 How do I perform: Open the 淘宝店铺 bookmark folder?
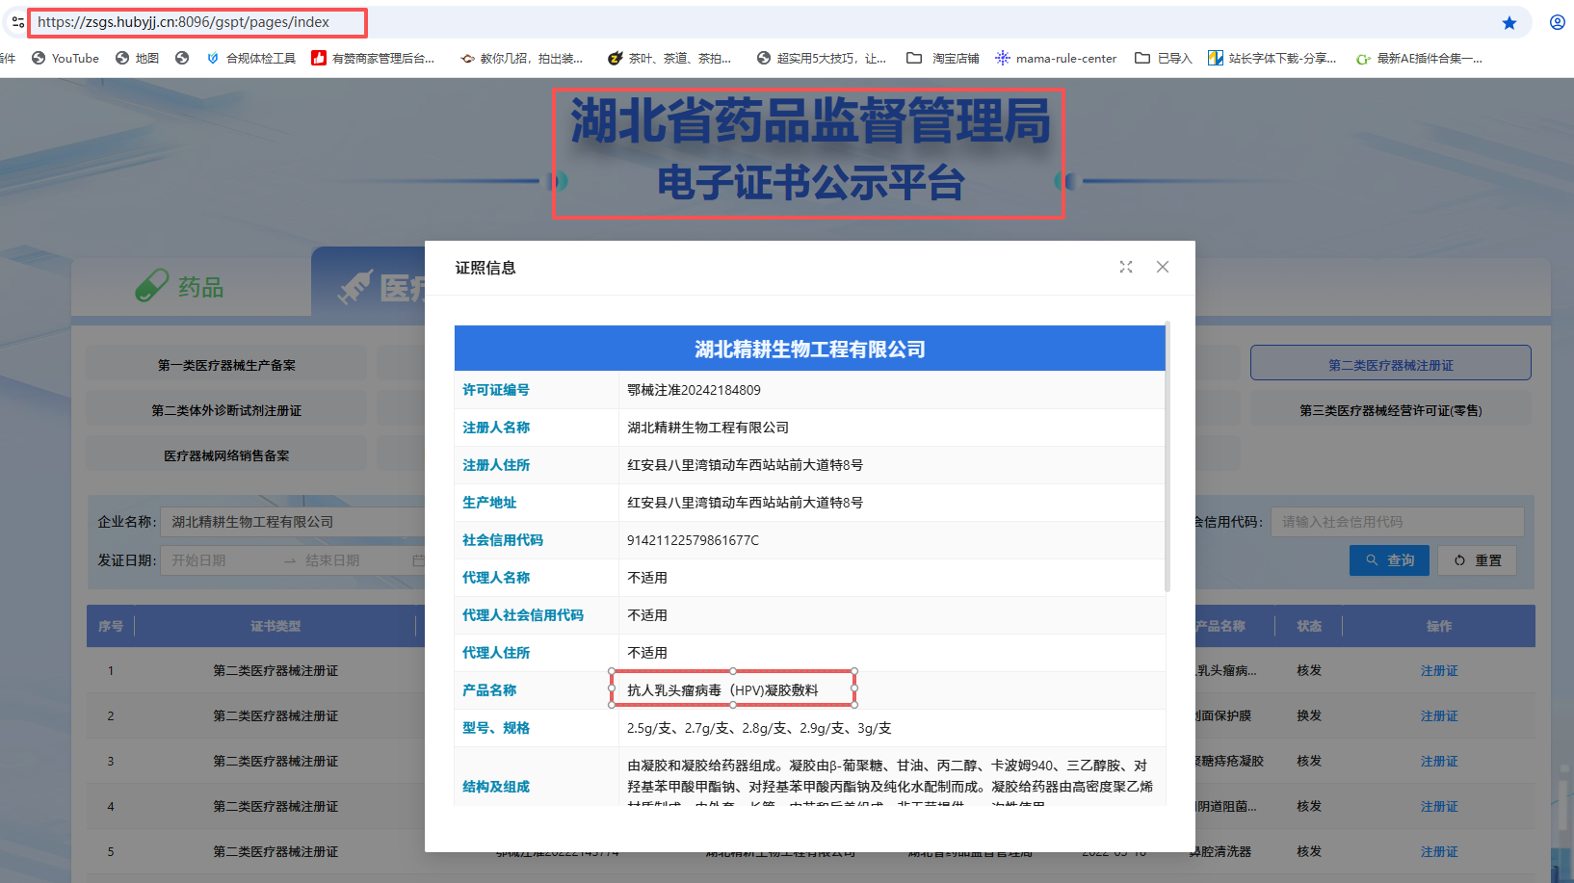pyautogui.click(x=943, y=58)
